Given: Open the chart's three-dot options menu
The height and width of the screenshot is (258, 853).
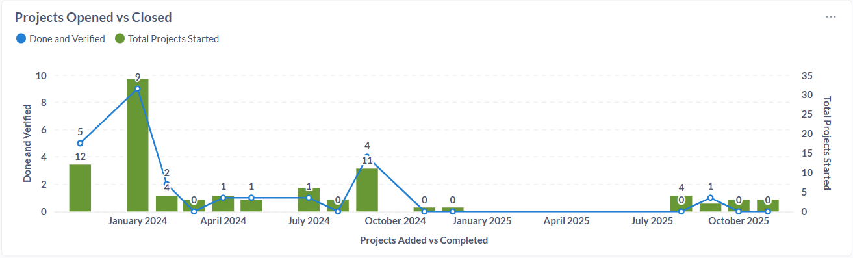Looking at the screenshot, I should click(x=831, y=17).
